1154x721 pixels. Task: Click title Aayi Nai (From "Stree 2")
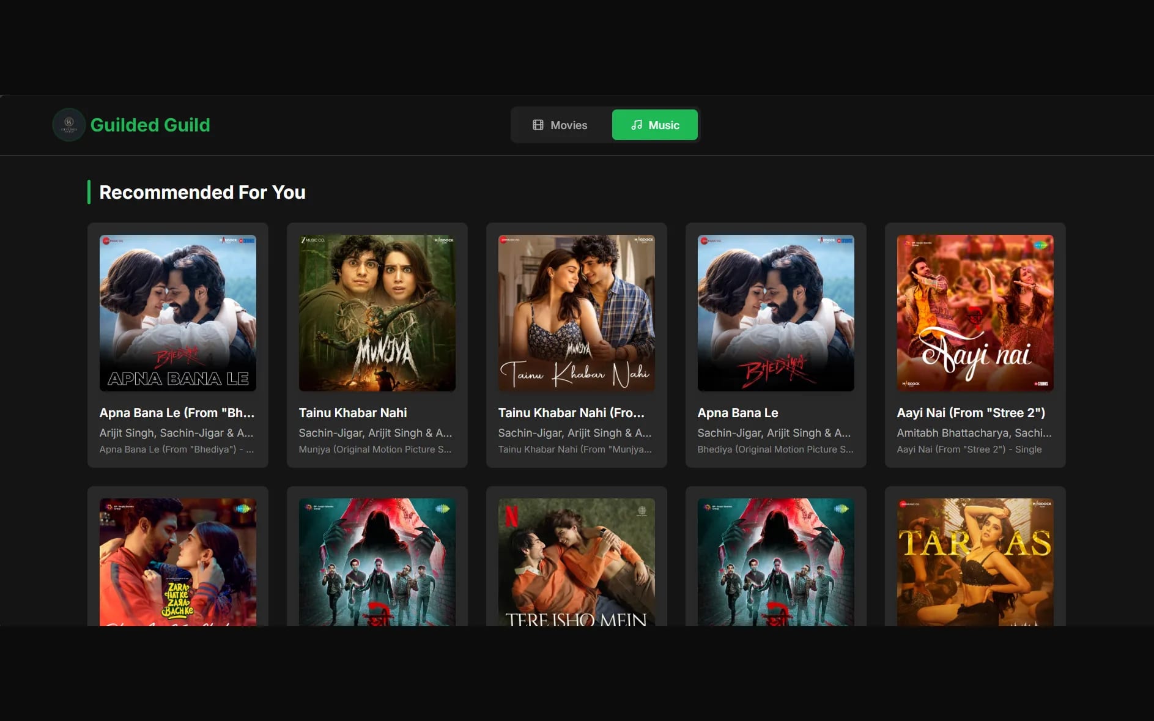click(971, 413)
